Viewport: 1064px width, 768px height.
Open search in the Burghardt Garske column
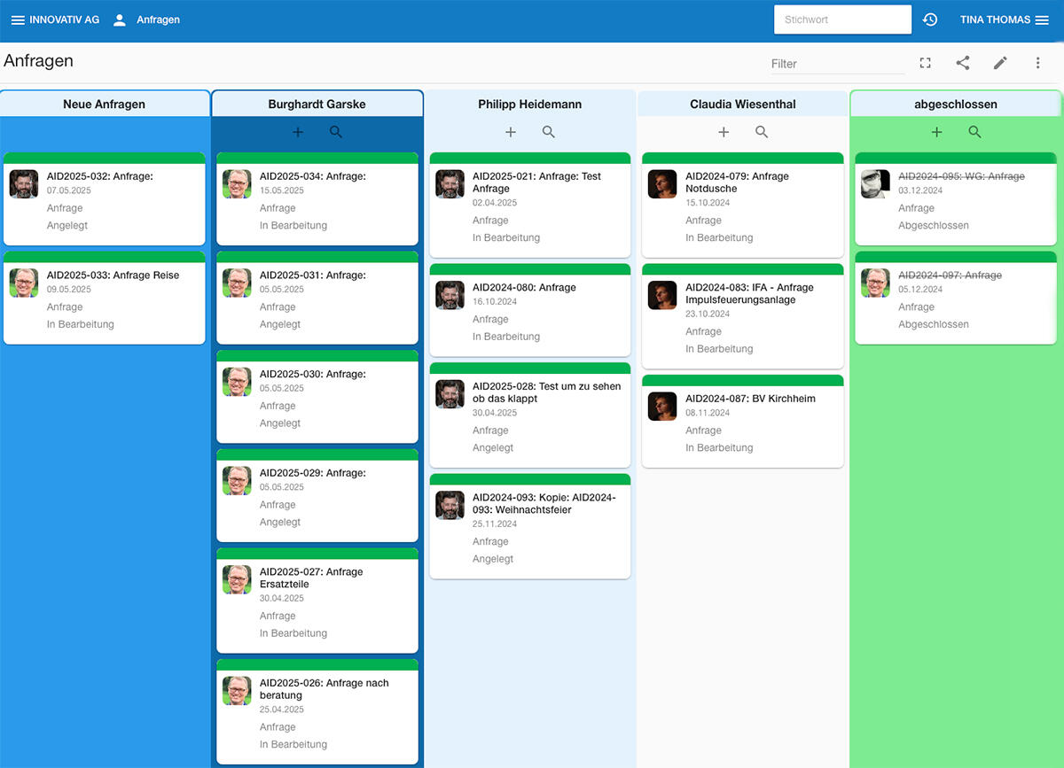click(x=335, y=131)
